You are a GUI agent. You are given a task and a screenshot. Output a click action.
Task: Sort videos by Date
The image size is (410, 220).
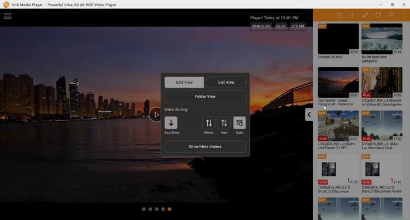click(x=240, y=123)
